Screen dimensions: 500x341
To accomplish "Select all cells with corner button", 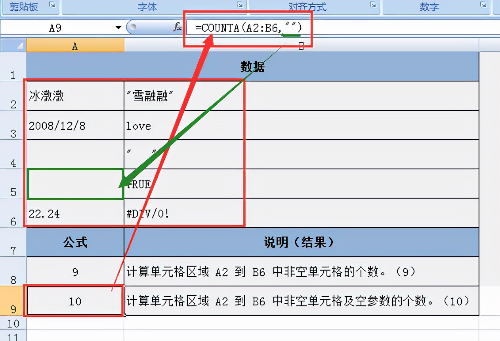I will (13, 45).
